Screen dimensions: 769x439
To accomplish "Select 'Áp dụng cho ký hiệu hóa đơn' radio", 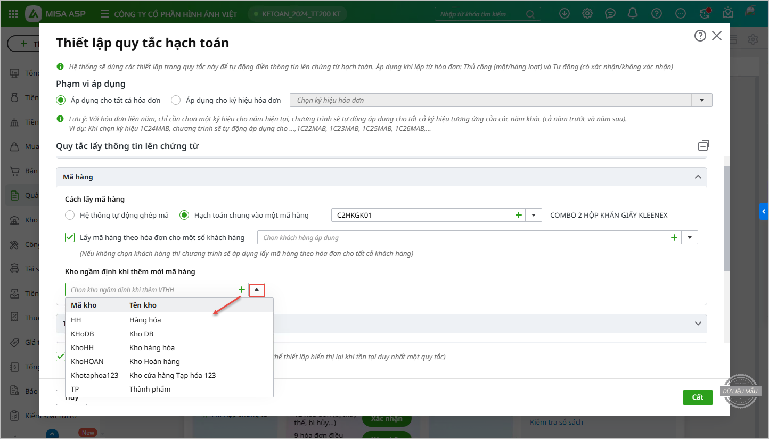I will pyautogui.click(x=176, y=100).
